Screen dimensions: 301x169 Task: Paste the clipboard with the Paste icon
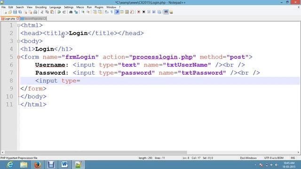pyautogui.click(x=52, y=12)
